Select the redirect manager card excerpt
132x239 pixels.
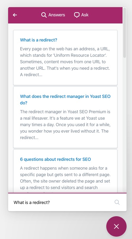pos(65,124)
